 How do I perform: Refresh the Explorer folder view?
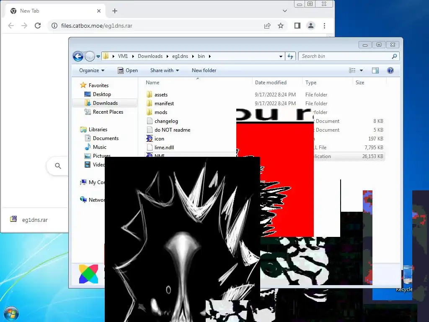tap(290, 57)
